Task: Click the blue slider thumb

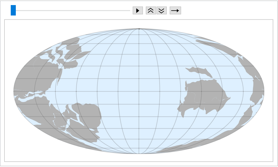Action: [x=13, y=10]
